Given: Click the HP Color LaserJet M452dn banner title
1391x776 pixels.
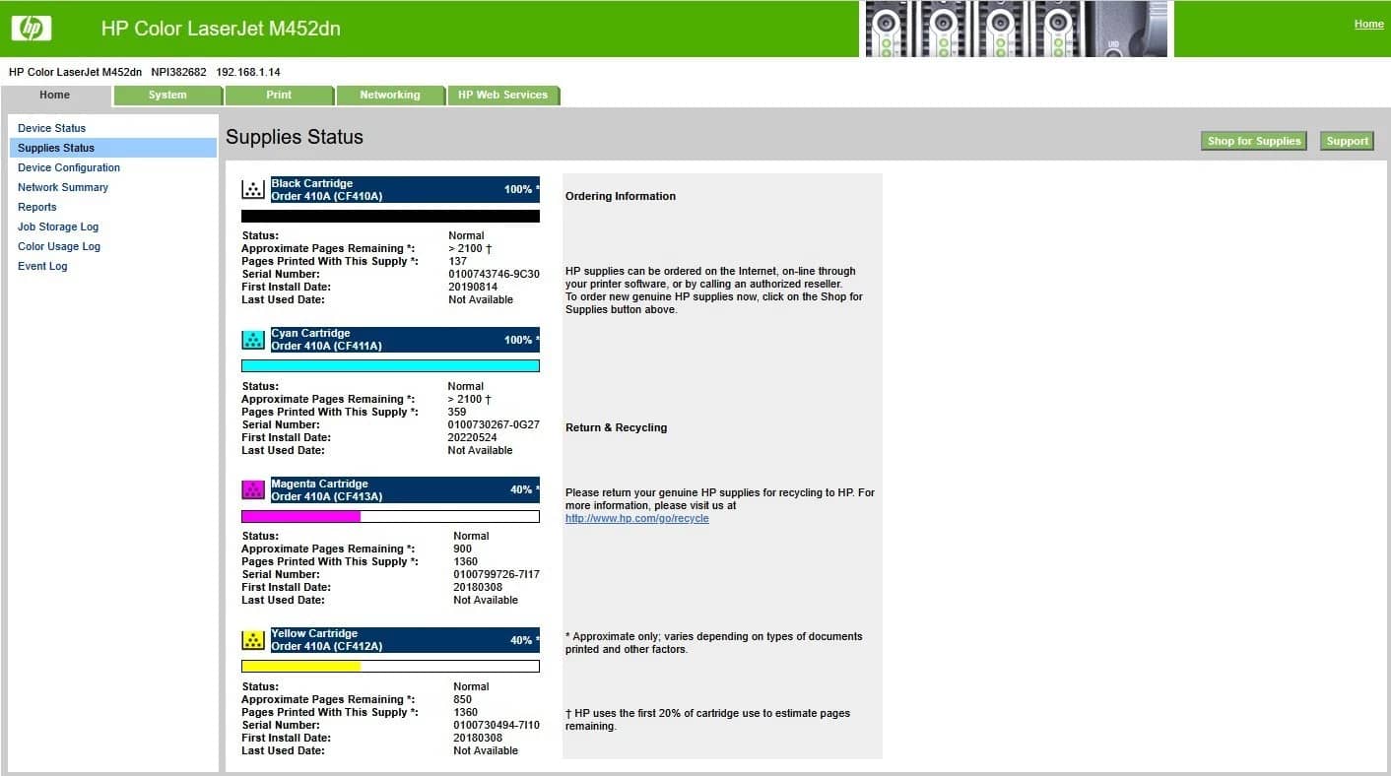Looking at the screenshot, I should pyautogui.click(x=221, y=30).
